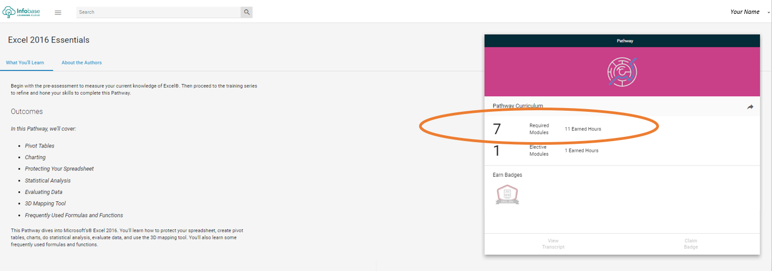Click into the Search input field

pyautogui.click(x=158, y=12)
